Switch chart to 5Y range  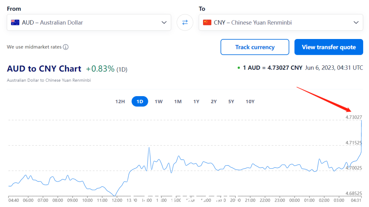point(231,102)
